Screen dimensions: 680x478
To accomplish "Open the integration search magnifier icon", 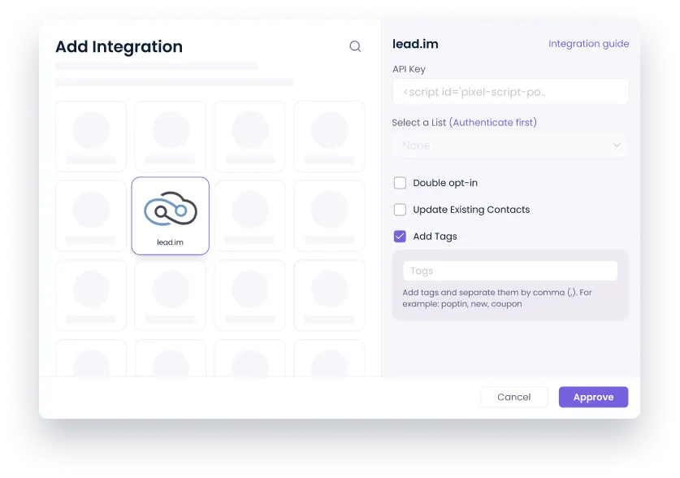I will coord(355,46).
